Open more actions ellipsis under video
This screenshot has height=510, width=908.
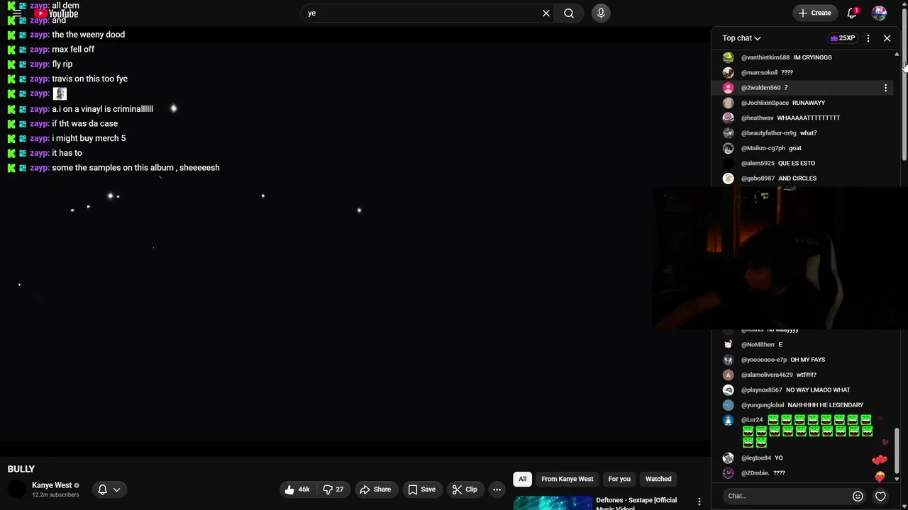coord(497,489)
